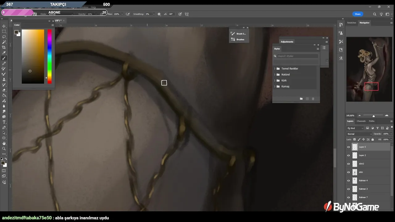Click brush angle value field
The image size is (395, 222).
171,14
